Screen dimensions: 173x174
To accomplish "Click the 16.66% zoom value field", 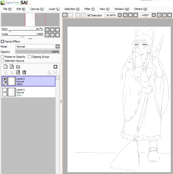I will (111, 15).
